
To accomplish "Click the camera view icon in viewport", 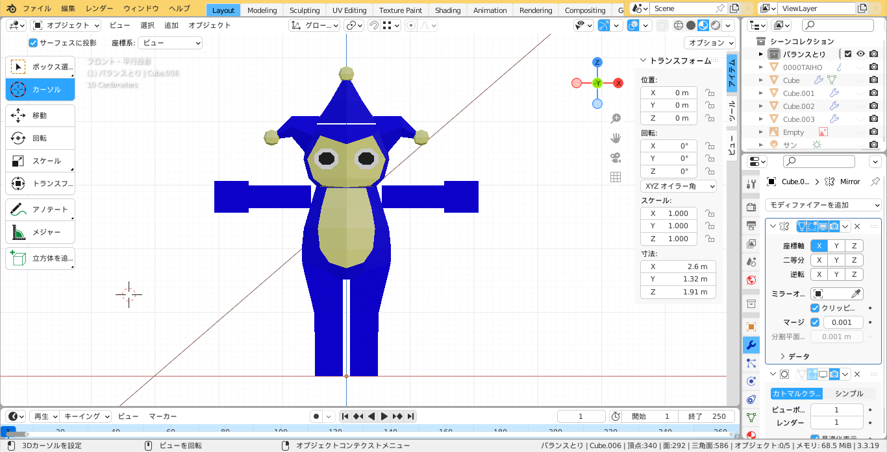I will [x=616, y=158].
